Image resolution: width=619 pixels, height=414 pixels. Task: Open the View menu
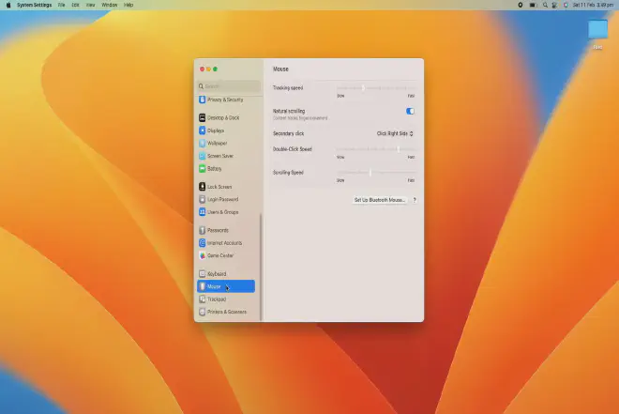[90, 5]
